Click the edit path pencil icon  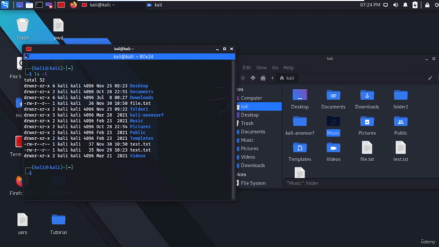click(x=430, y=78)
